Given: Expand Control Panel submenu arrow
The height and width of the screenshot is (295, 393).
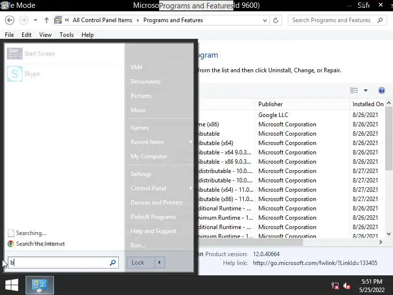Looking at the screenshot, I should point(191,188).
